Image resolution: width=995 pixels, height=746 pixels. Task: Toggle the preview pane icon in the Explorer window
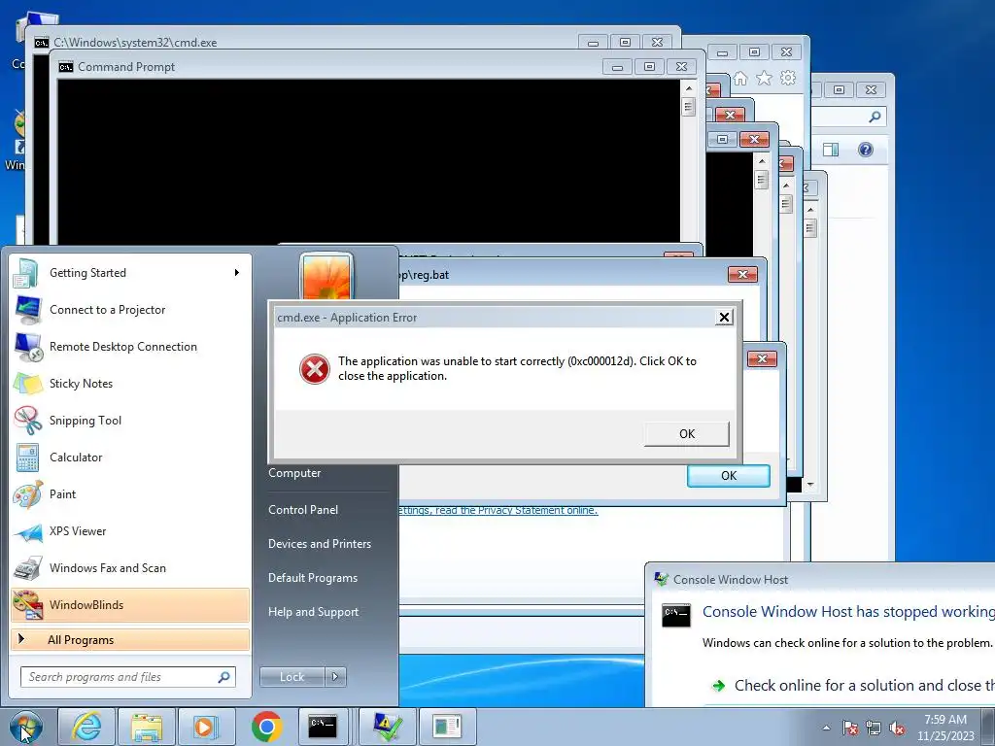tap(831, 150)
